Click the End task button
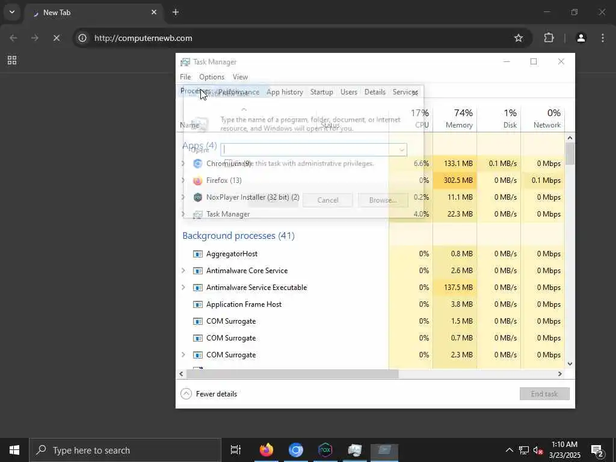 pos(544,393)
